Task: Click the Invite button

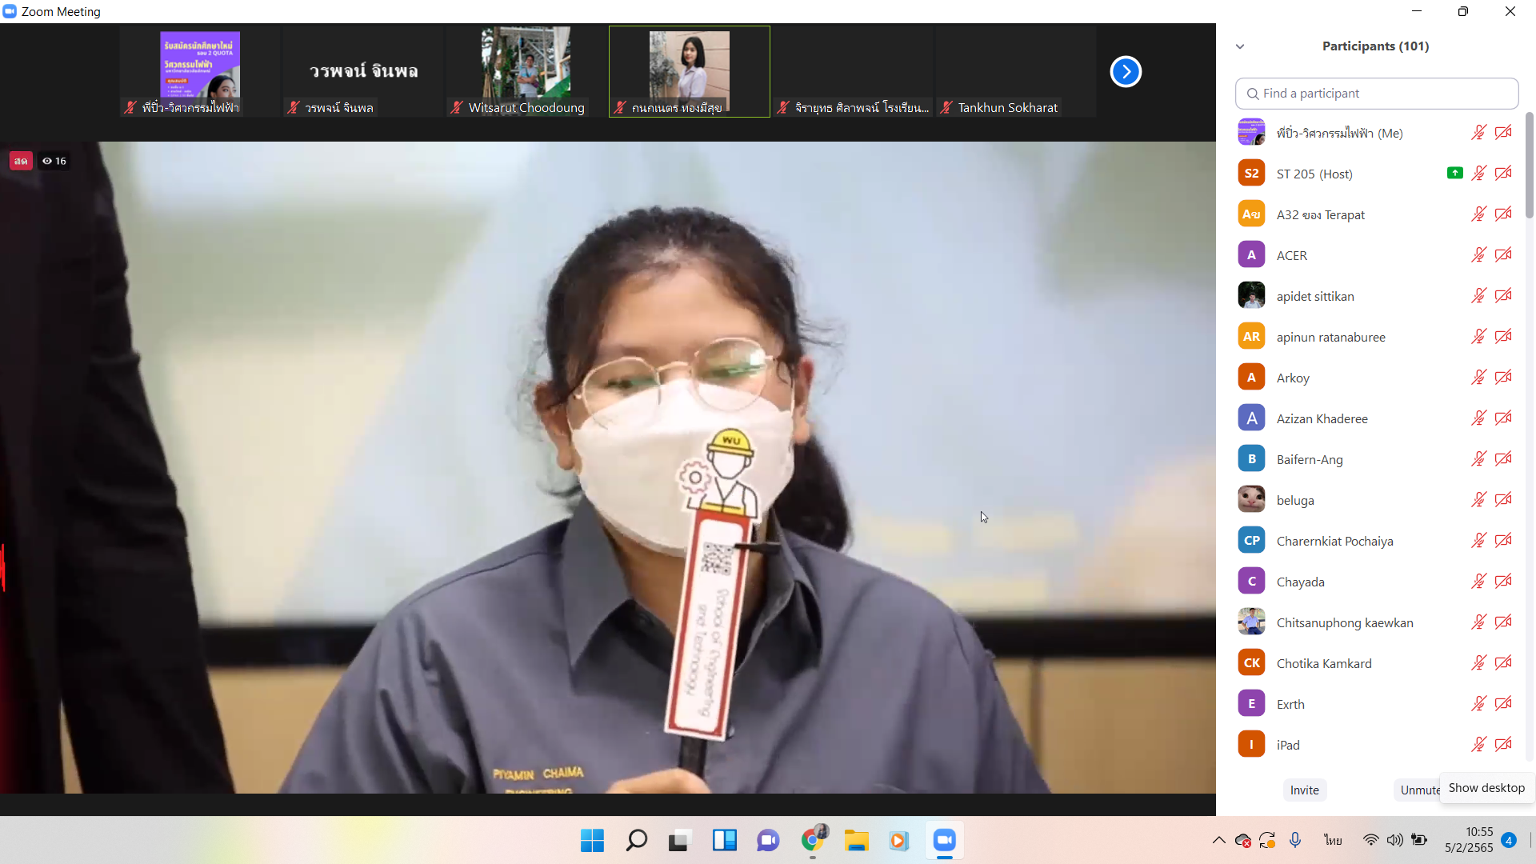Action: click(1304, 790)
